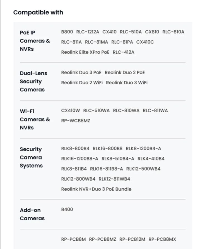The image size is (205, 249).
Task: Open the CX410W Wi-Fi camera link
Action: (x=71, y=110)
